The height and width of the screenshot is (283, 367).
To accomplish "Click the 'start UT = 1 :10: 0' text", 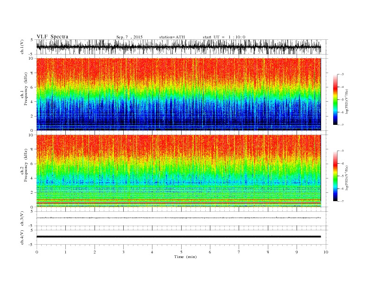I will (224, 37).
